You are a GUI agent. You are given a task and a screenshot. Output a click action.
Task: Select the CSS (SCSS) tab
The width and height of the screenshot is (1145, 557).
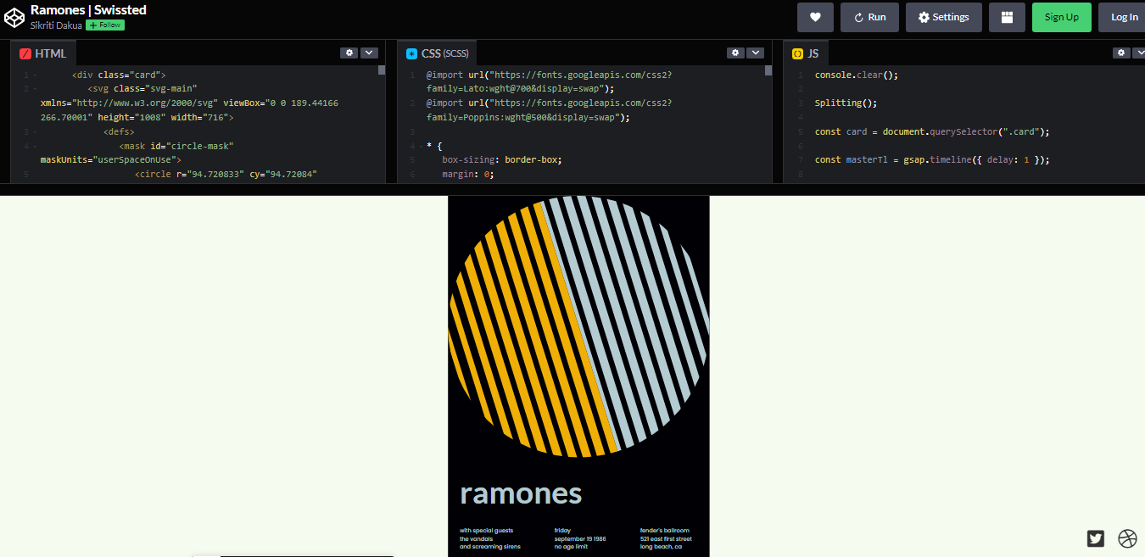pyautogui.click(x=437, y=53)
